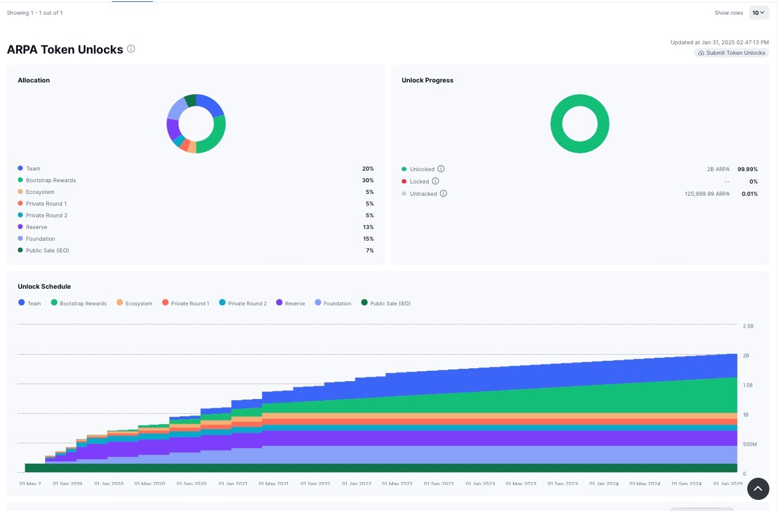Viewport: 778px width, 511px height.
Task: Select the Private Round 2 allocation row label
Action: click(x=47, y=215)
